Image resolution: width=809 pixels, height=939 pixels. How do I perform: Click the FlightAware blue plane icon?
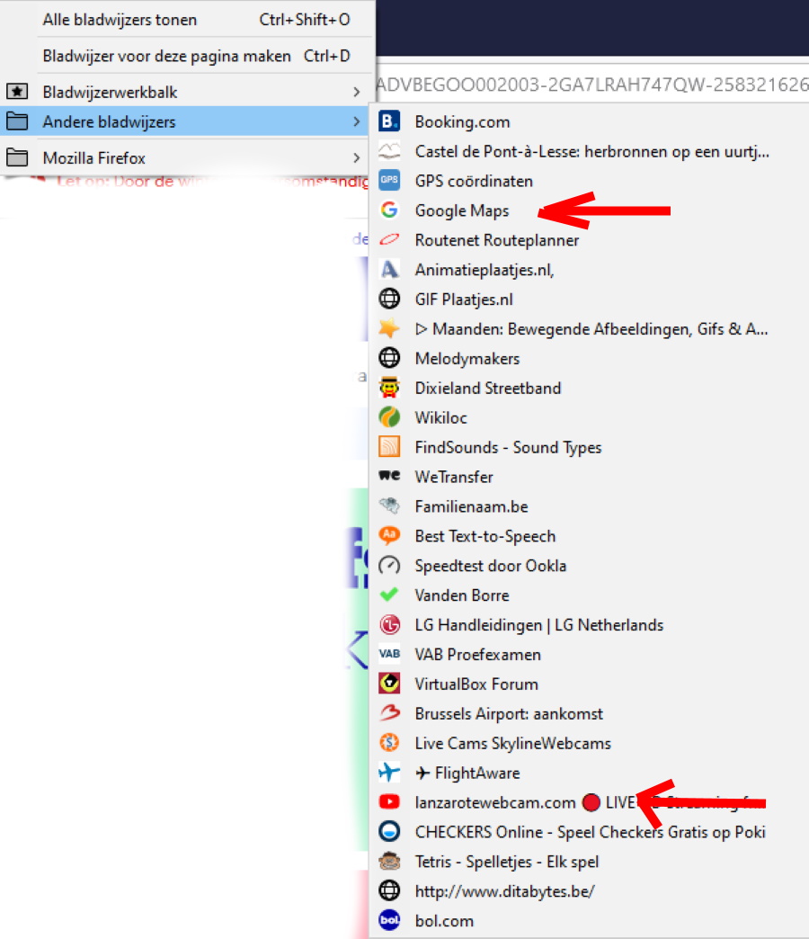click(x=389, y=772)
